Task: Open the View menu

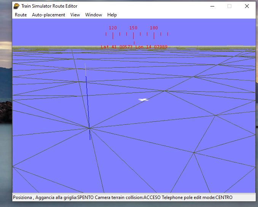Action: [x=75, y=15]
